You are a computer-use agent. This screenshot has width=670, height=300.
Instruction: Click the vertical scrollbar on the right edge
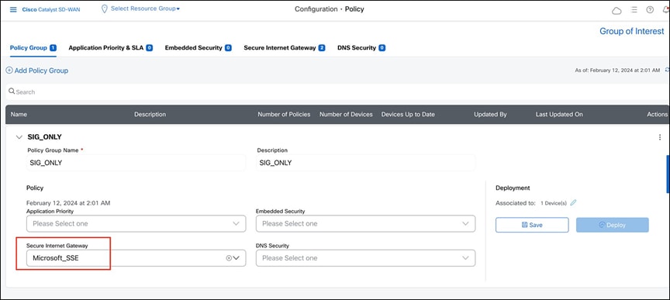668,174
